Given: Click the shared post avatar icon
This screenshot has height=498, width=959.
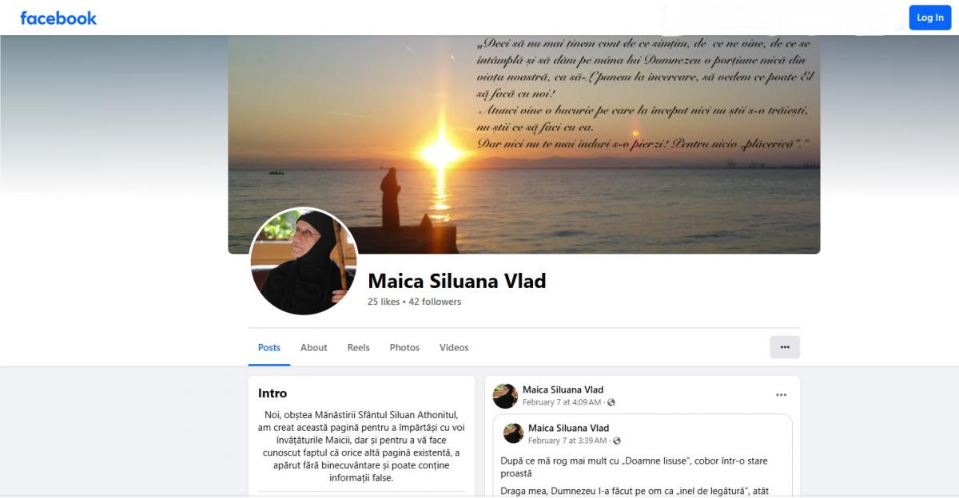Looking at the screenshot, I should point(513,434).
